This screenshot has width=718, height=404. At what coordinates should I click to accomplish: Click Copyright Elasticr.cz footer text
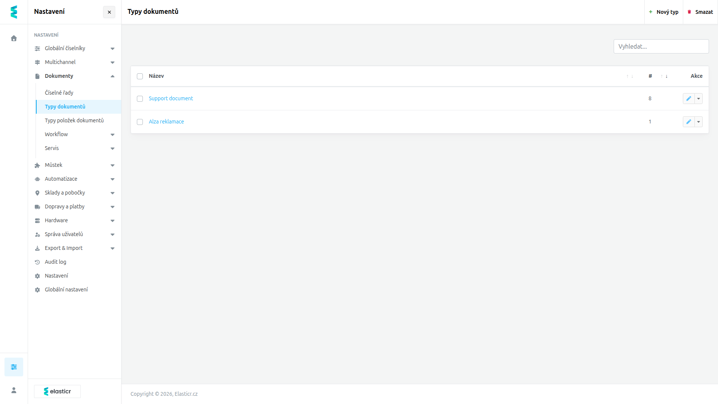(164, 394)
